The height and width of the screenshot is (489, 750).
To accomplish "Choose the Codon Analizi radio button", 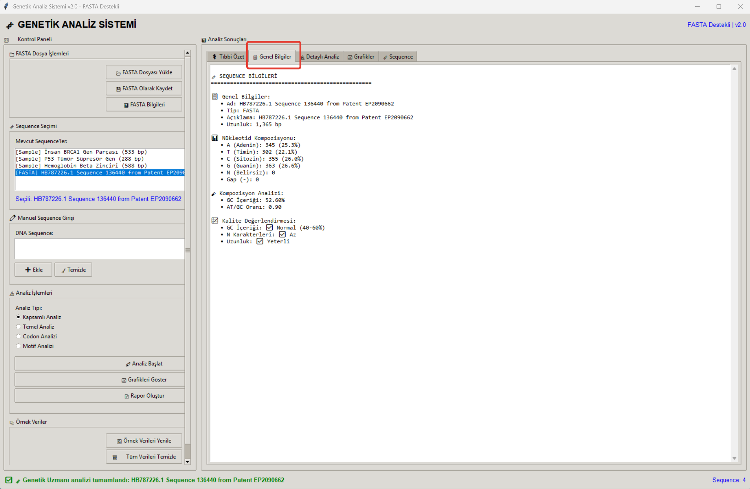I will 18,336.
